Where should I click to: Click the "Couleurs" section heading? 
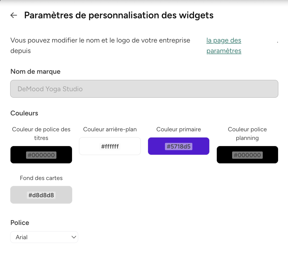click(x=24, y=113)
